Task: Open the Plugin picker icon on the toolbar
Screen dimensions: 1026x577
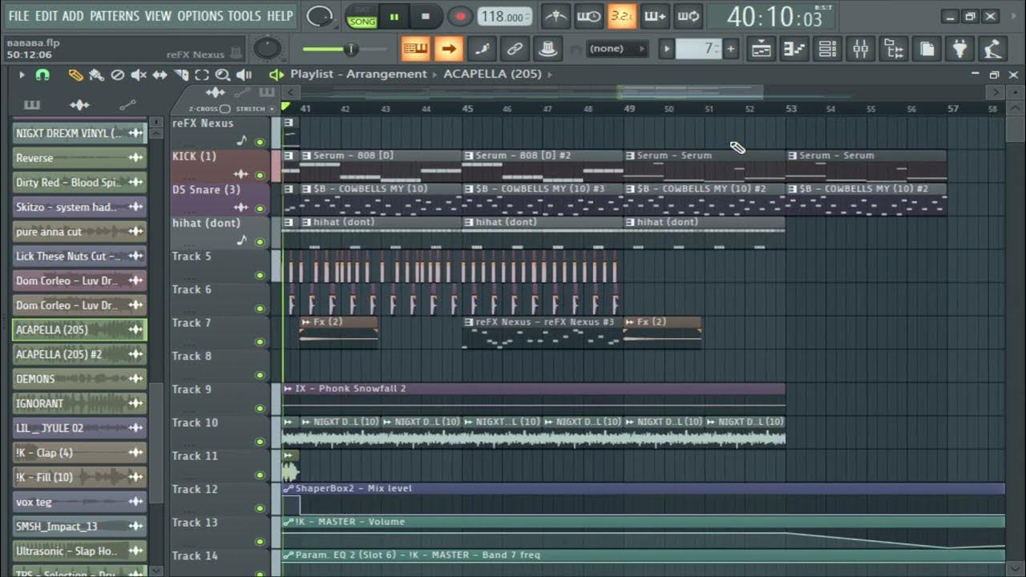Action: (x=960, y=48)
